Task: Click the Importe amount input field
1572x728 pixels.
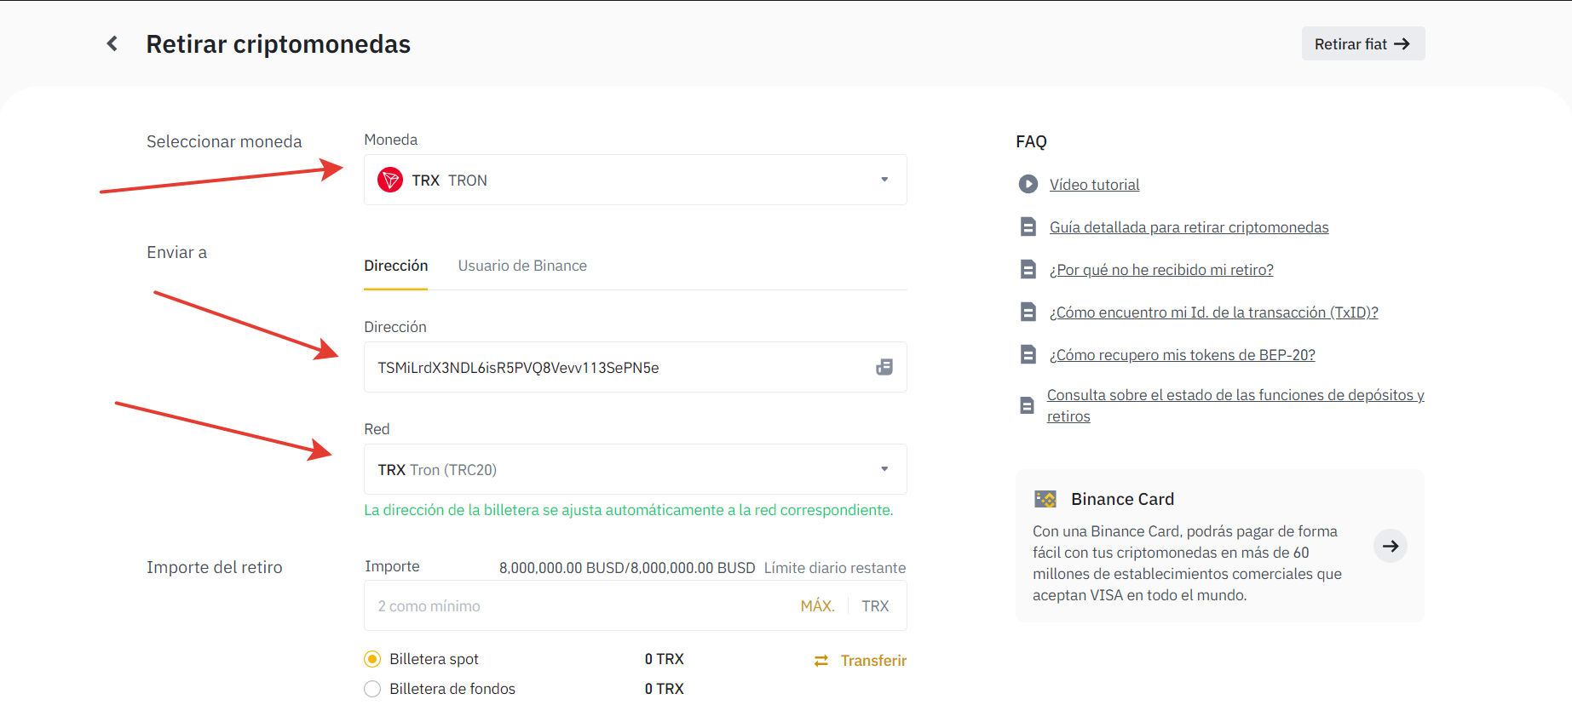Action: [635, 605]
